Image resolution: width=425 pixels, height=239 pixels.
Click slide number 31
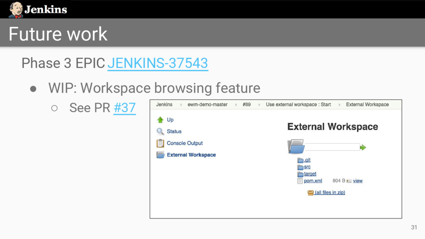[x=414, y=227]
